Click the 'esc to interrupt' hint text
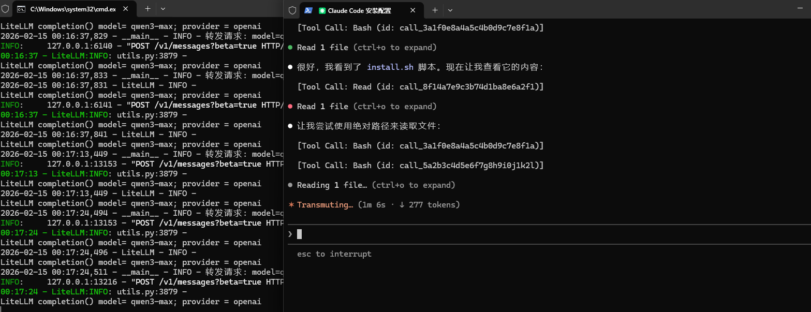 pos(334,254)
